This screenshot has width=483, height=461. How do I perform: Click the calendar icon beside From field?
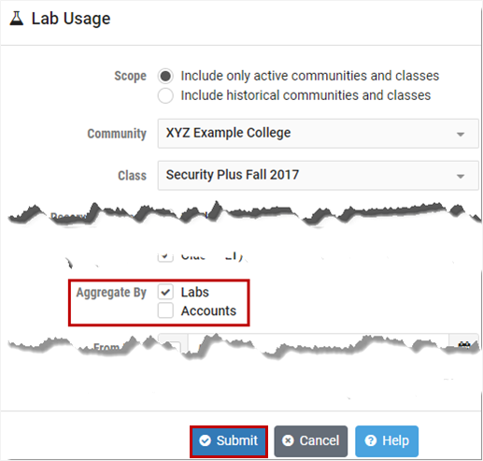point(464,344)
